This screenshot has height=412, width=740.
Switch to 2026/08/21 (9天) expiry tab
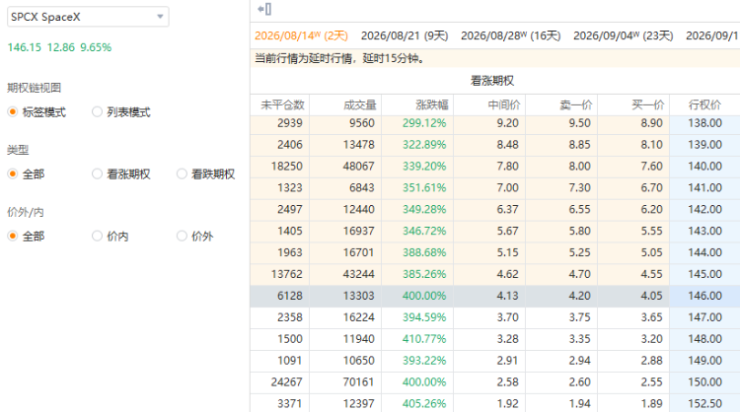coord(405,35)
